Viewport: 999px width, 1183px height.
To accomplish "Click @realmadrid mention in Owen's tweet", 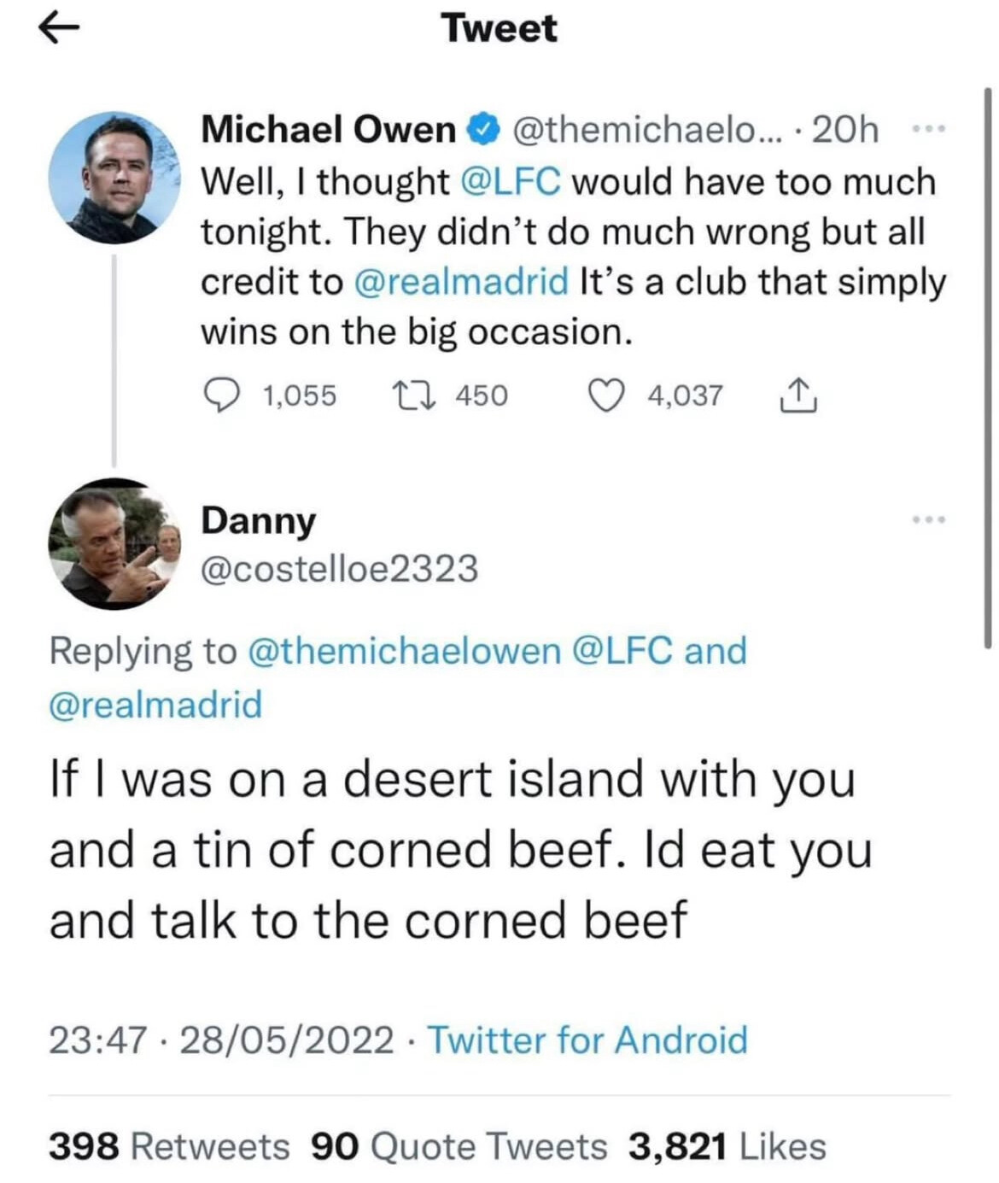I will click(x=461, y=282).
